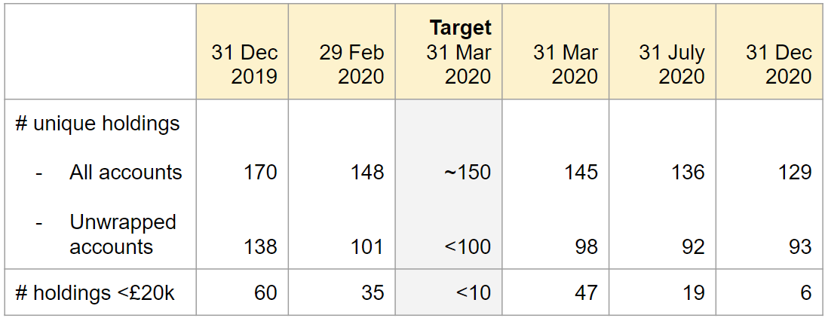
Task: Select the 'Unwrapped accounts' row label
Action: click(122, 234)
